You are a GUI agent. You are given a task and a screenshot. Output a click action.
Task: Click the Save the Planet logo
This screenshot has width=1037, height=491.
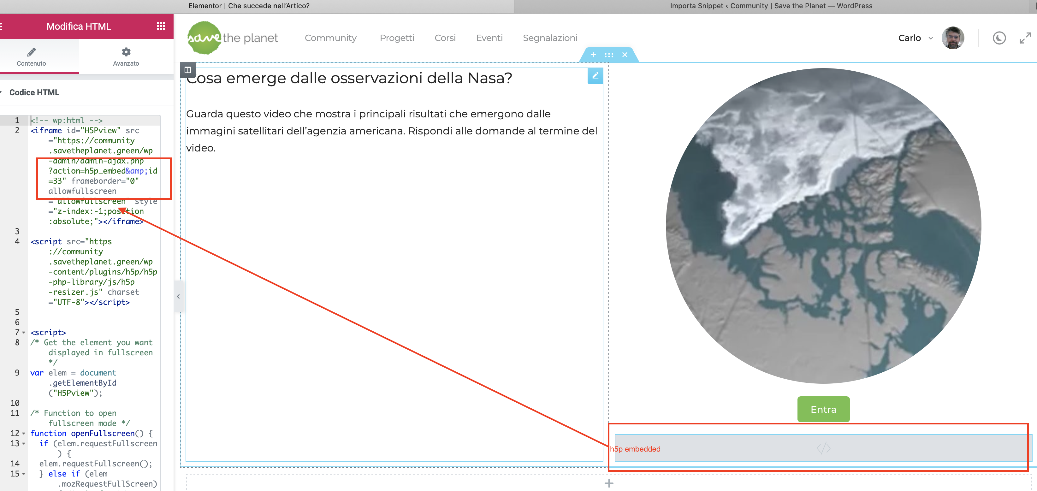click(233, 38)
